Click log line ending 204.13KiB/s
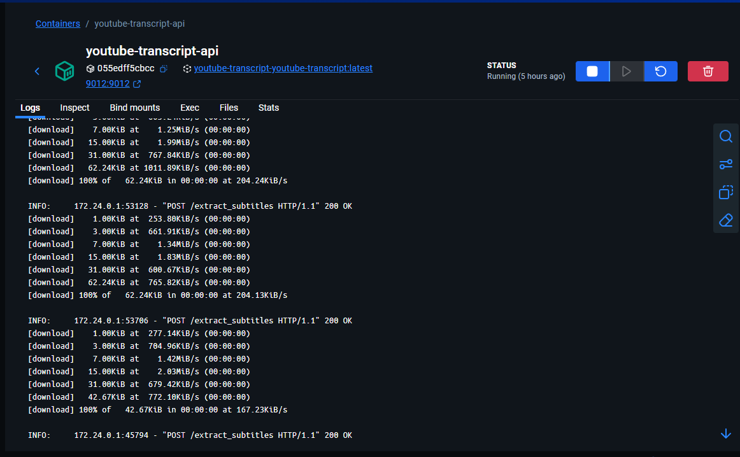740x457 pixels. pyautogui.click(x=158, y=295)
